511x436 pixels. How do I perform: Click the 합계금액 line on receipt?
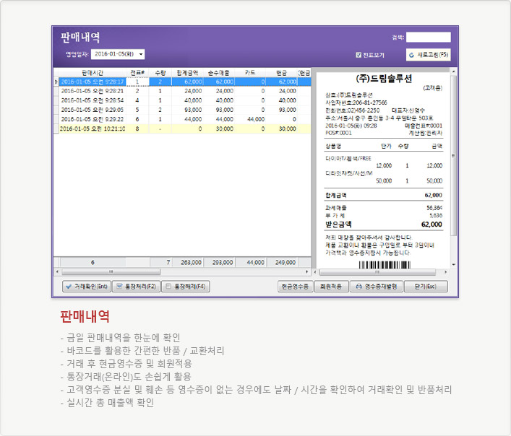(384, 195)
